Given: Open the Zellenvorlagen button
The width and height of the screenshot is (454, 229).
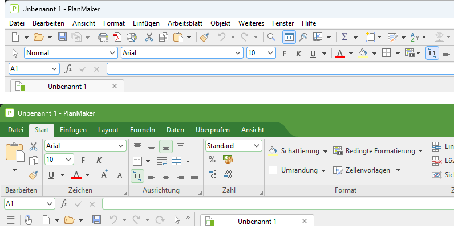Looking at the screenshot, I should coord(366,170).
